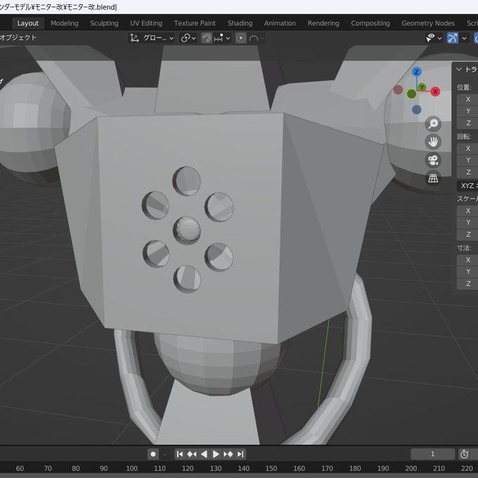
Task: Open the オブジェクト menu in viewport header
Action: click(18, 38)
